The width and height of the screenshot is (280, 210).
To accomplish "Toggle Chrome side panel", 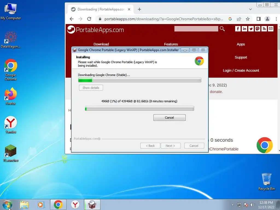I will pyautogui.click(x=259, y=19).
